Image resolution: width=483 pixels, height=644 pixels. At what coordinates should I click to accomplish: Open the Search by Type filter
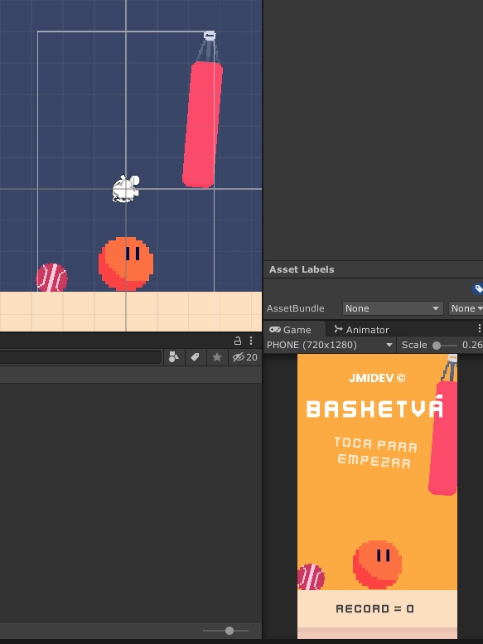[174, 357]
